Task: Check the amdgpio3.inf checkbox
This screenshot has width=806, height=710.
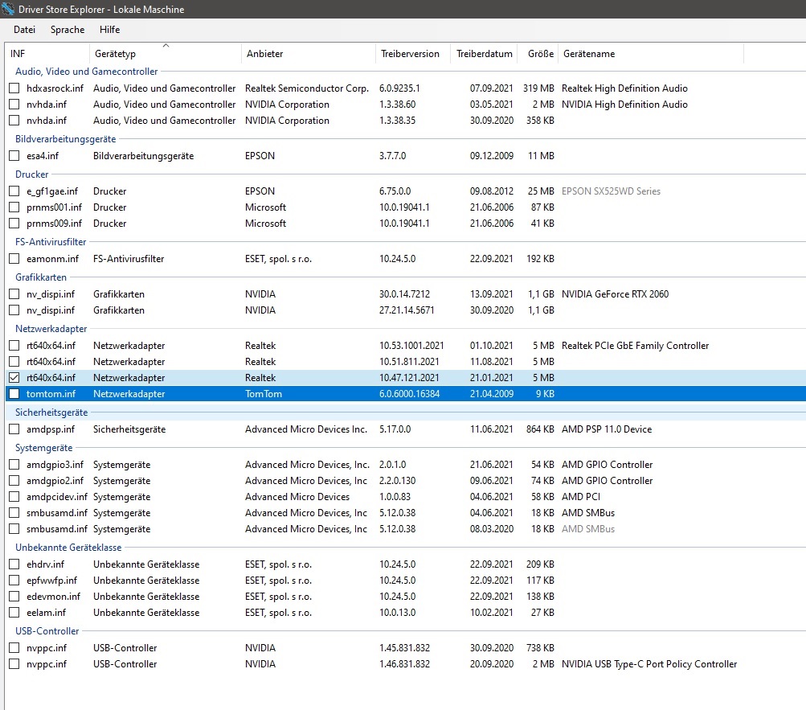Action: click(x=14, y=465)
